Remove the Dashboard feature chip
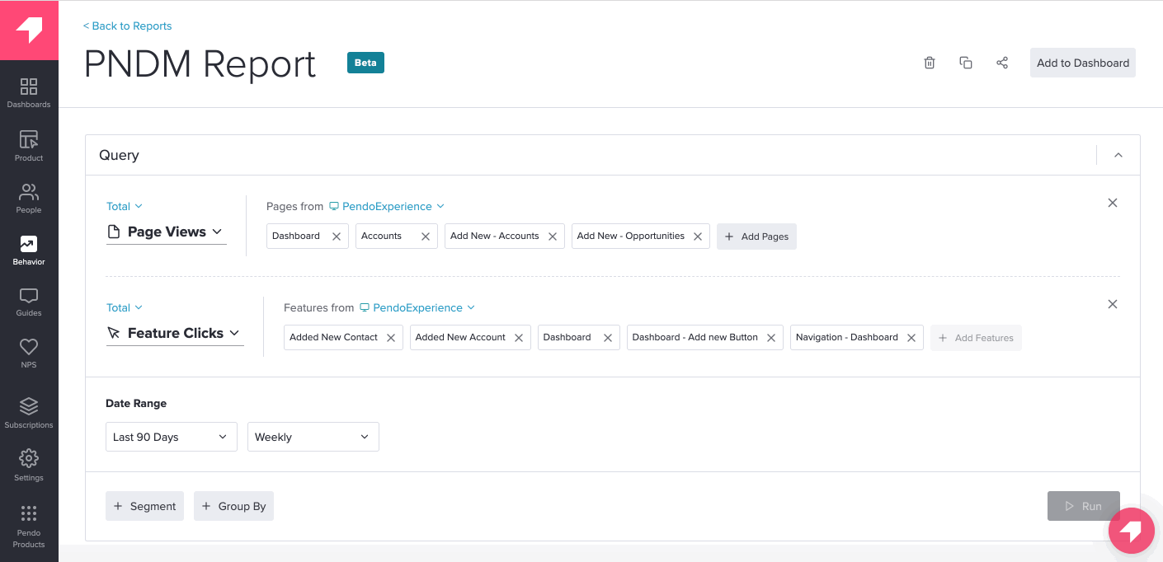The height and width of the screenshot is (562, 1163). [607, 338]
